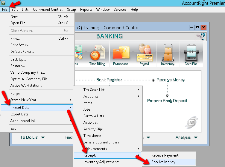Maximize the Command Centre window

pos(197,27)
